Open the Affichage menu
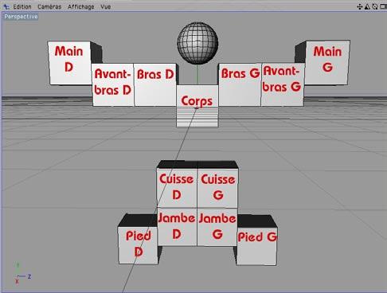The height and width of the screenshot is (293, 387). click(x=80, y=7)
